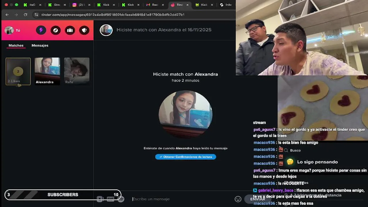Screen dimensions: 368x207
Task: Close the Gmail Reci browser tab
Action: tap(162, 5)
